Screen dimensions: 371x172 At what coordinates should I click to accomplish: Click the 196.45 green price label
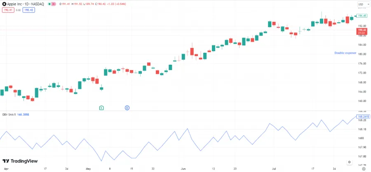click(362, 16)
